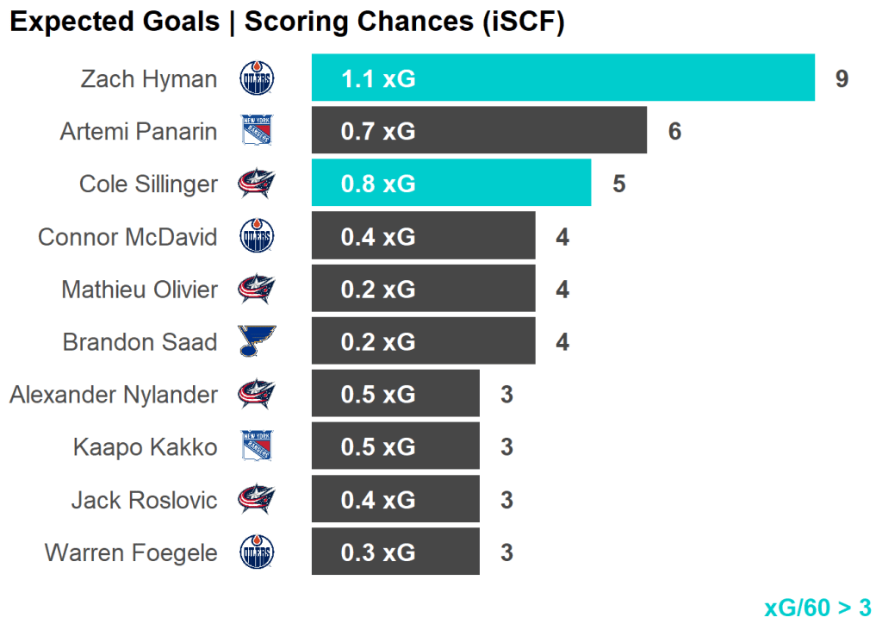Image resolution: width=882 pixels, height=630 pixels.
Task: Click the Connor McDavid player name
Action: (x=127, y=237)
